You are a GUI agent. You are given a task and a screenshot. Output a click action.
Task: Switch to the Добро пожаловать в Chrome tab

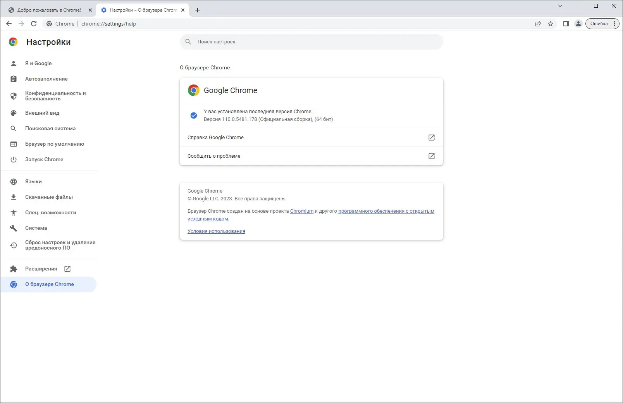click(48, 10)
